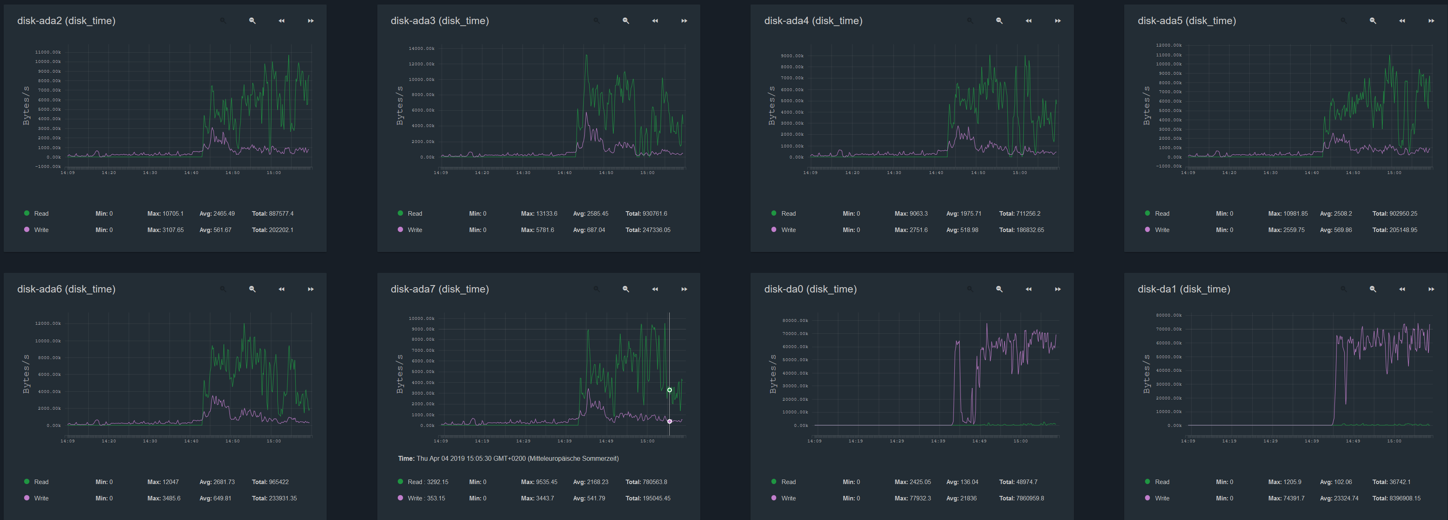Toggle Write series in disk-ada4 legend

point(788,230)
